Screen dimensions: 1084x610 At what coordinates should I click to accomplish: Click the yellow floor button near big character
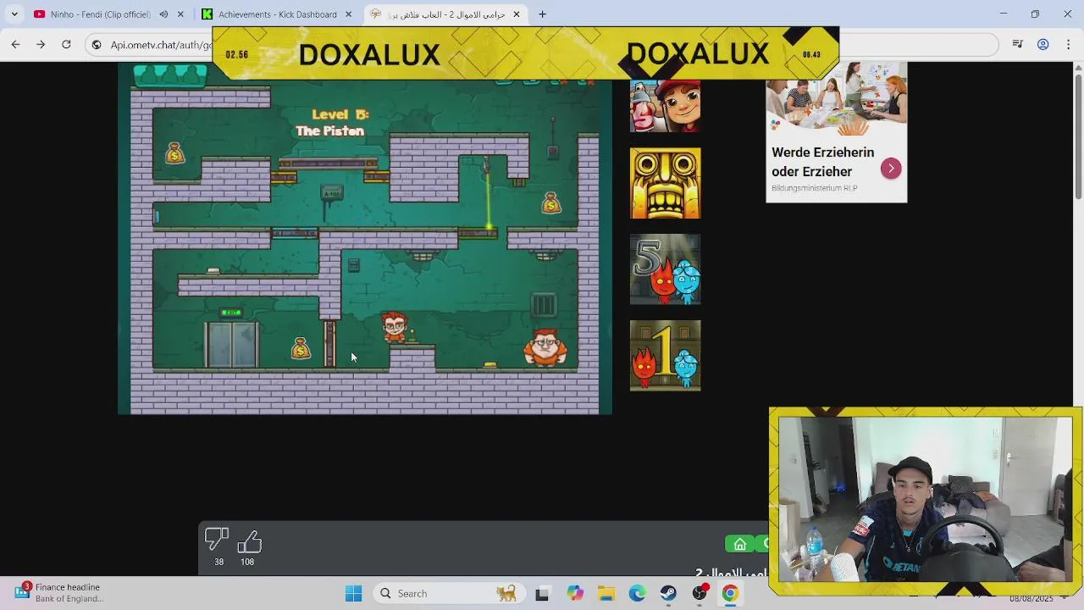tap(489, 365)
